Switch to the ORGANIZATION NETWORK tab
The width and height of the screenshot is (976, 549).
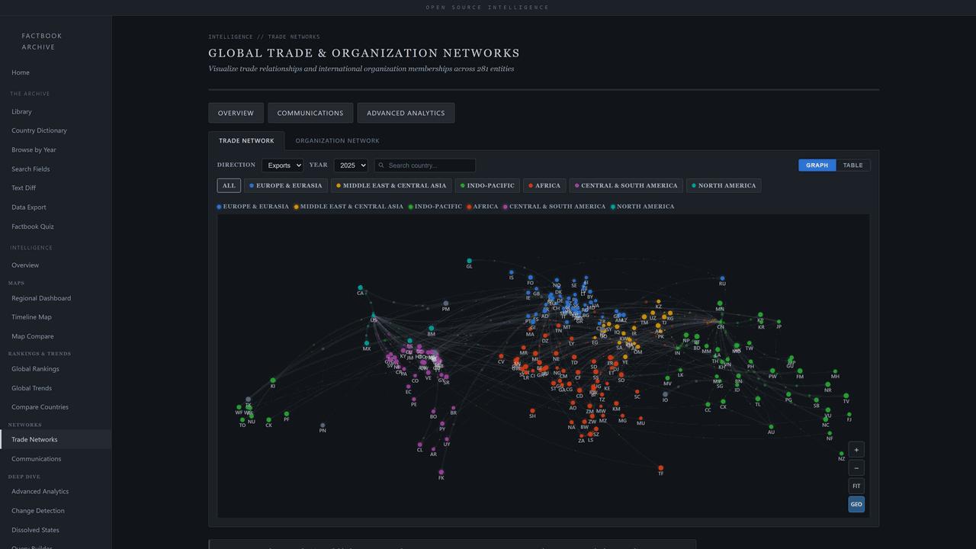[337, 140]
